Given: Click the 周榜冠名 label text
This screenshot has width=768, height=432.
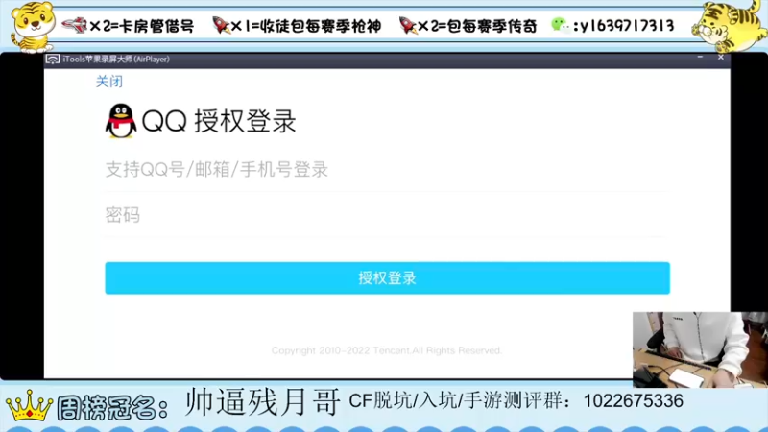Looking at the screenshot, I should point(112,407).
